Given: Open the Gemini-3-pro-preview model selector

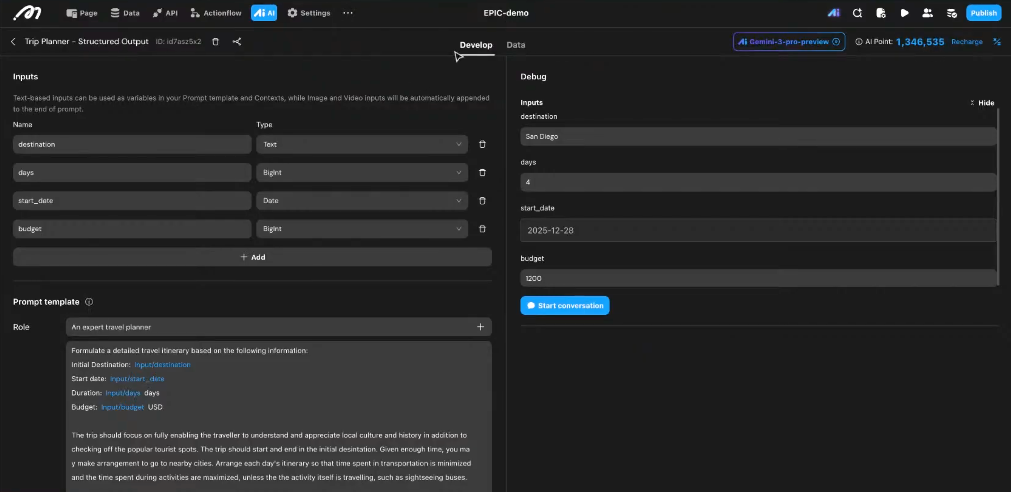Looking at the screenshot, I should click(x=789, y=42).
